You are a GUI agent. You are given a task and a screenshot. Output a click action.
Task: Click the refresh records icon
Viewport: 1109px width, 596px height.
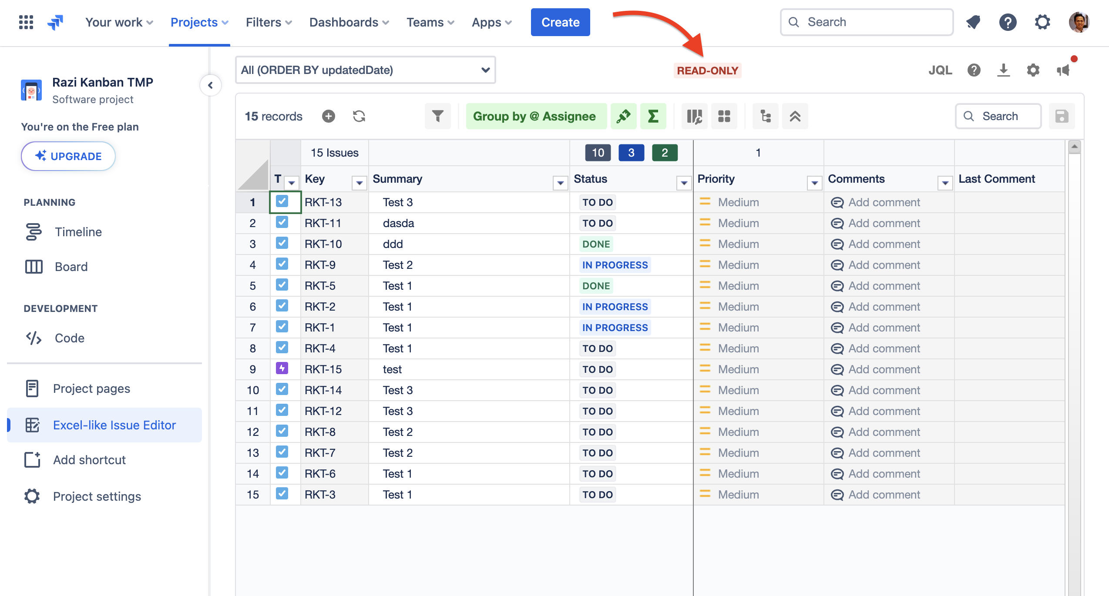click(359, 116)
